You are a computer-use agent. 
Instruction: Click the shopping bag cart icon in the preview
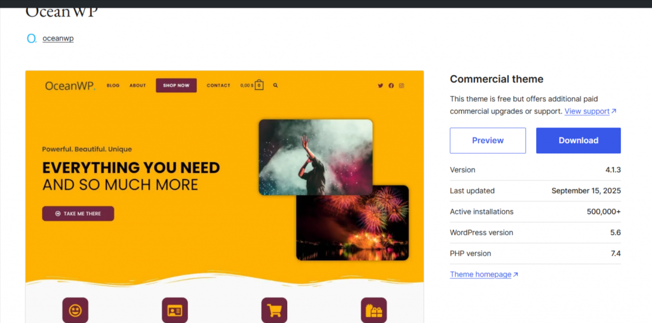pyautogui.click(x=259, y=85)
